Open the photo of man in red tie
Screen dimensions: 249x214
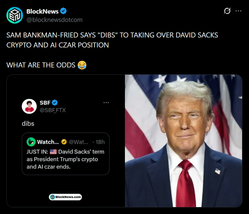tap(183, 141)
